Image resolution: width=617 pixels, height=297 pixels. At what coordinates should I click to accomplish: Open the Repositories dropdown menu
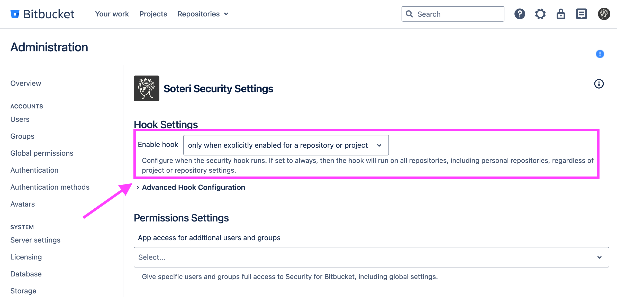tap(203, 14)
